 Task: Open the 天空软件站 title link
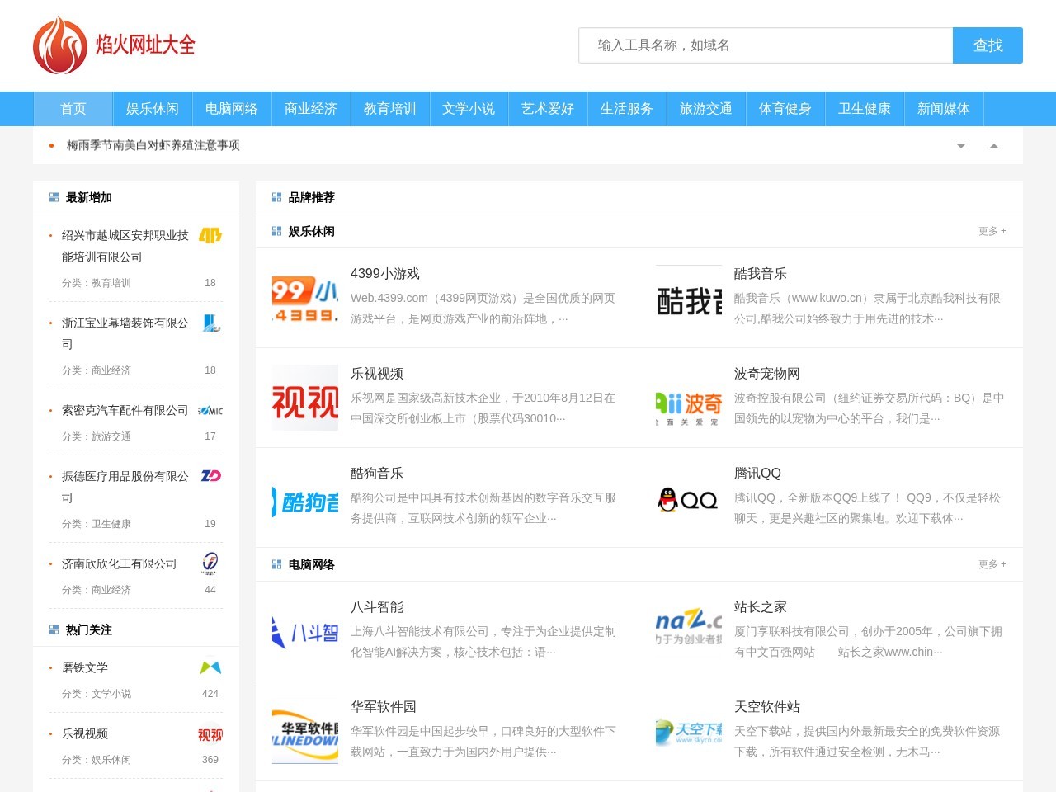(x=767, y=707)
